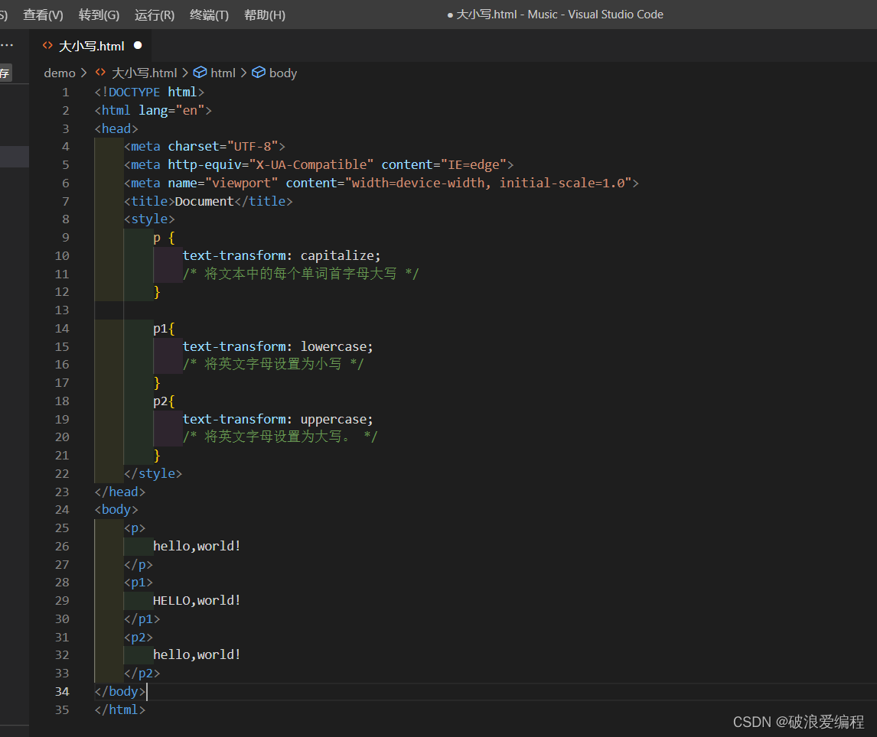Click the opening p tag on line 25

(x=134, y=528)
